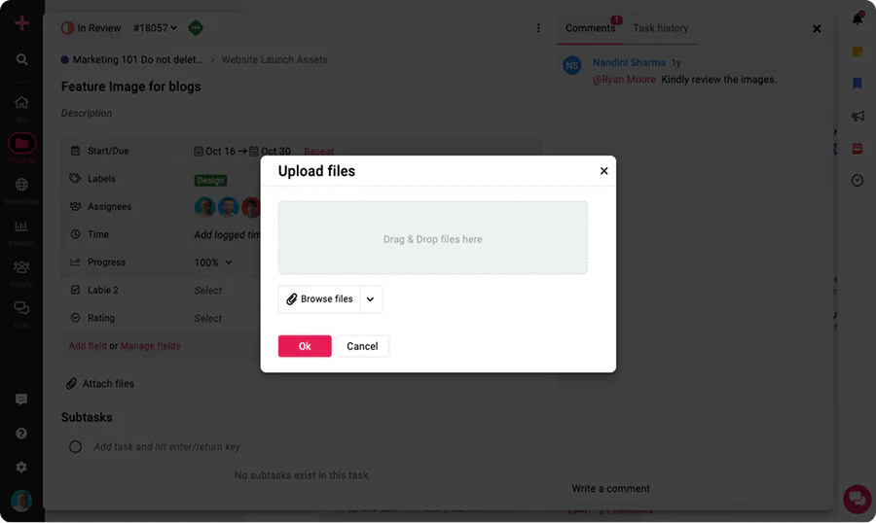This screenshot has width=876, height=523.
Task: Click the red plus add icon in sidebar
Action: coord(21,23)
